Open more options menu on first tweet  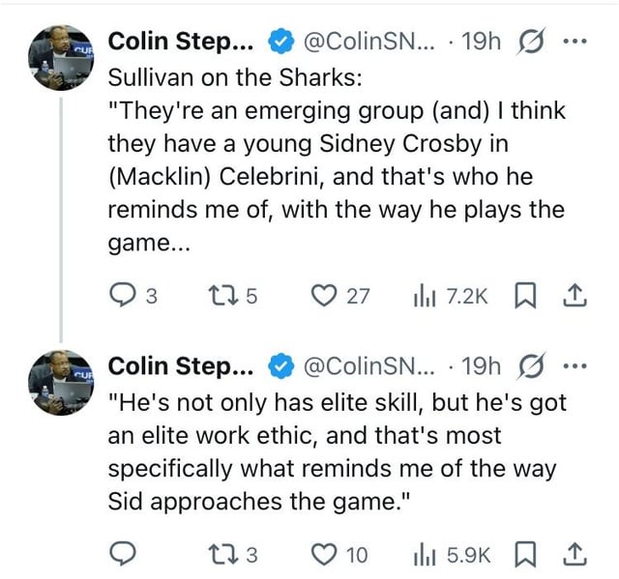[575, 43]
